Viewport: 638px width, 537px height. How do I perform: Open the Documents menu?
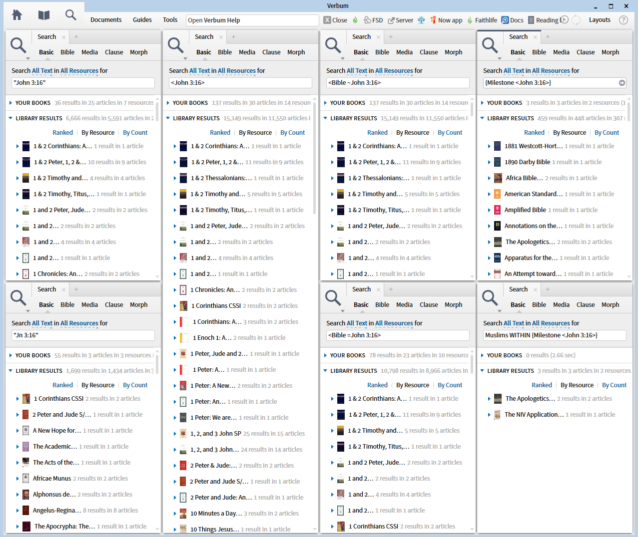(106, 20)
